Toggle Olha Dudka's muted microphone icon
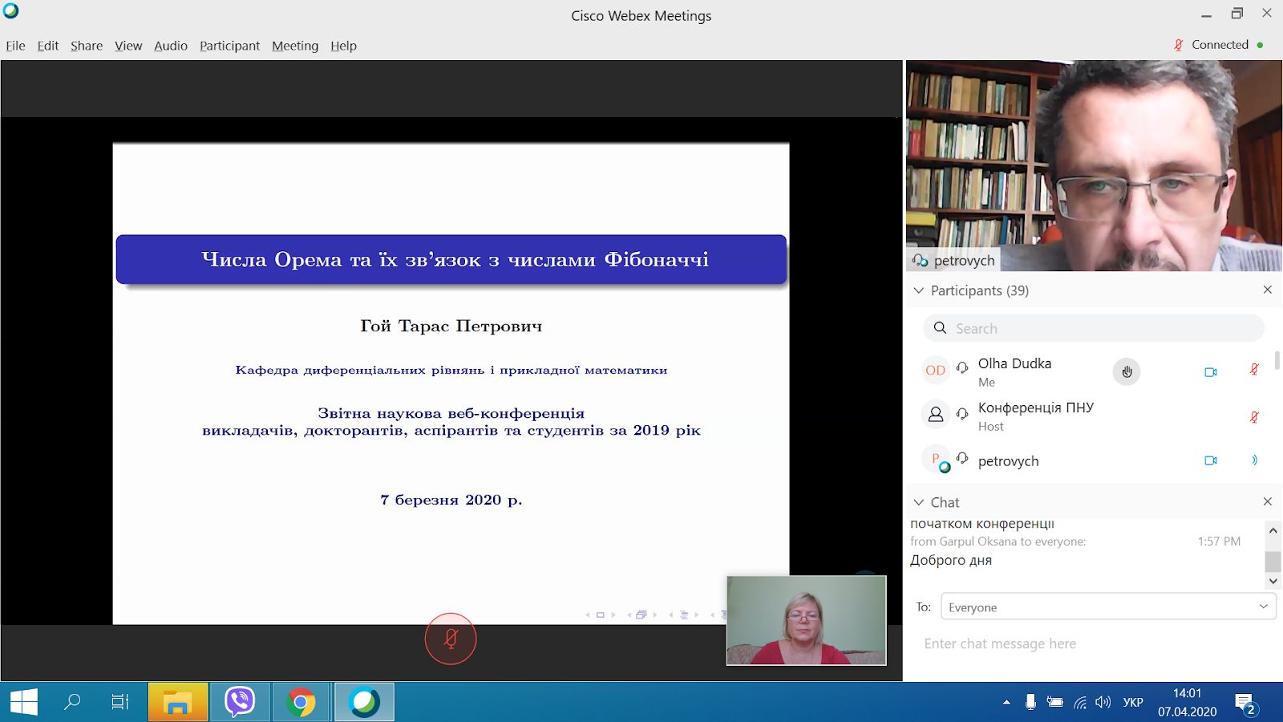This screenshot has width=1283, height=722. [1255, 370]
